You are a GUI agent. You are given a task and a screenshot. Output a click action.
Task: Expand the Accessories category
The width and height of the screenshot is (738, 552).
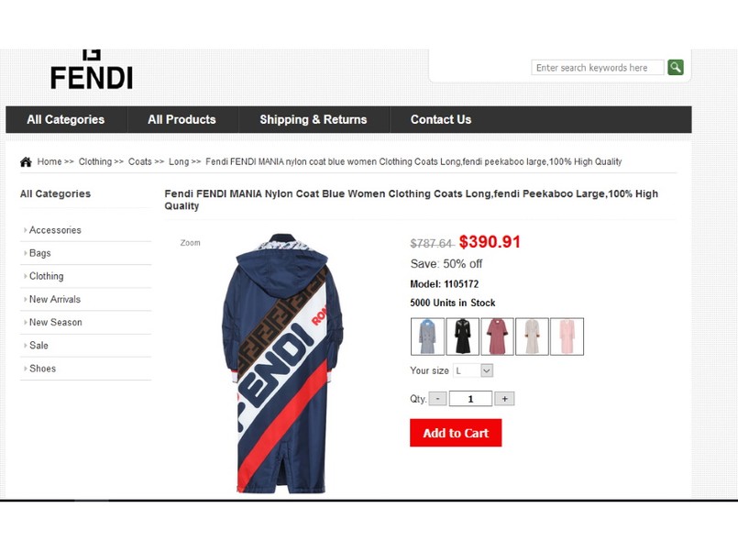(x=55, y=230)
